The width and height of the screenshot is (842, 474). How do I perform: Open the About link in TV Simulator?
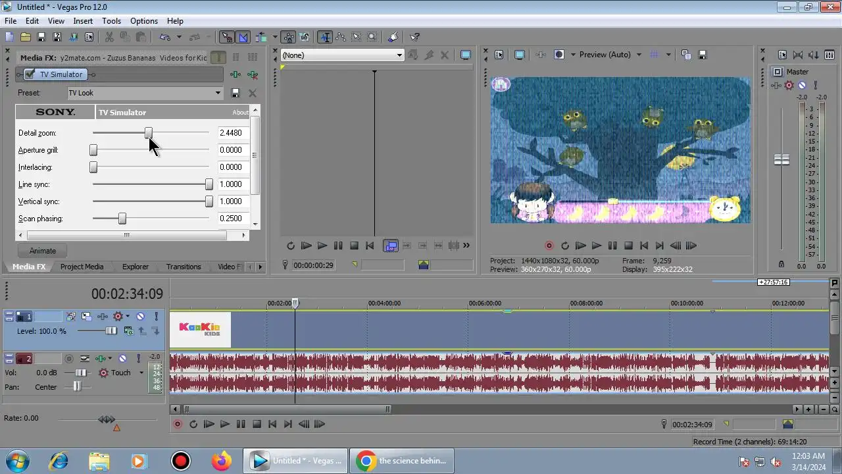click(241, 113)
